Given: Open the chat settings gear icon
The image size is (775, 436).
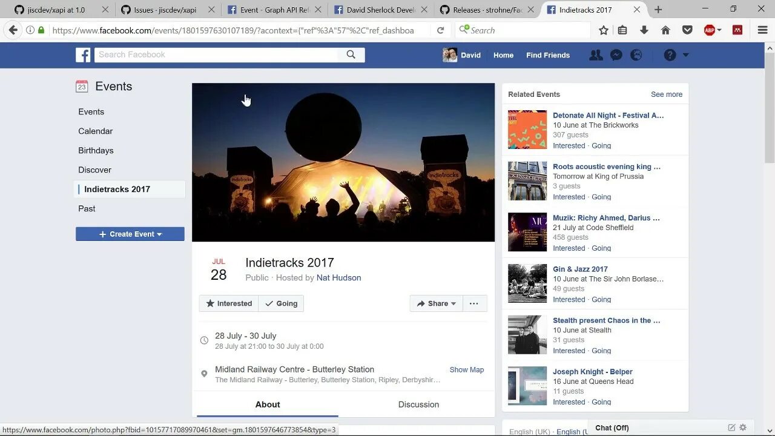Looking at the screenshot, I should click(x=743, y=428).
